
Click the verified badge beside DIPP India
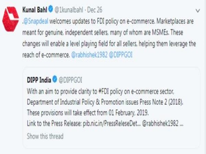54,80
